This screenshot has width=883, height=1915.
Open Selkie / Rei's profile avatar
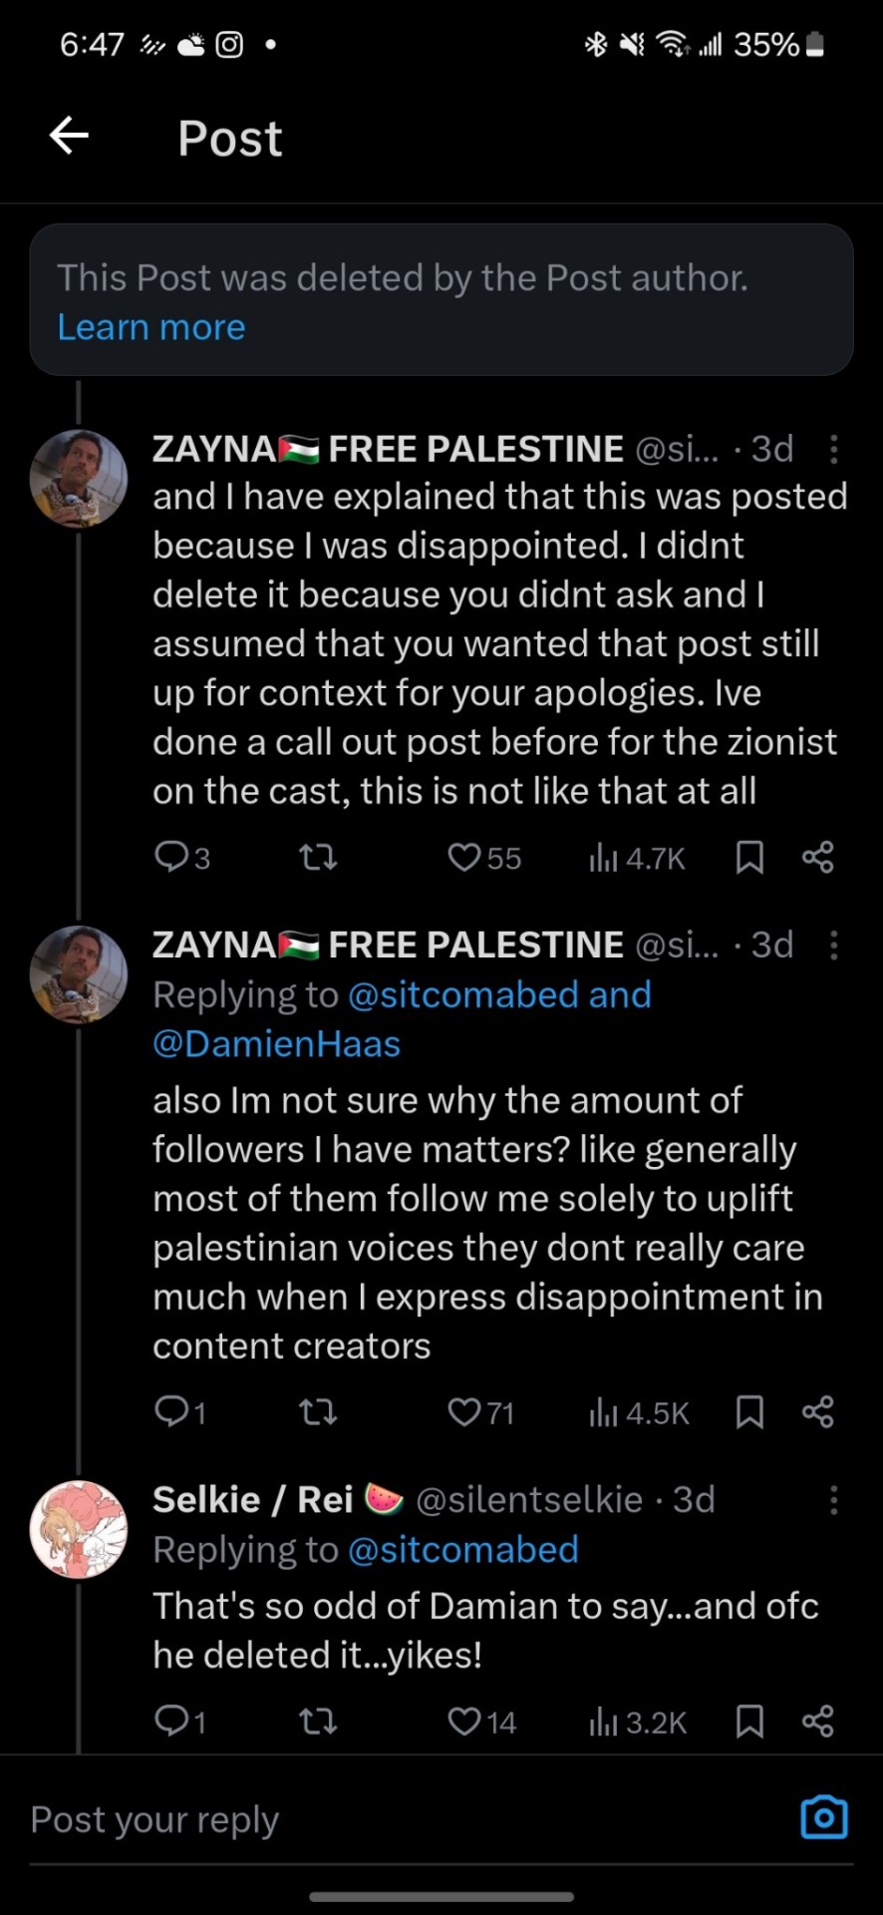pyautogui.click(x=79, y=1529)
